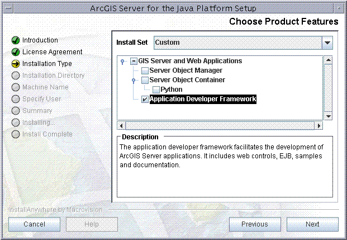The height and width of the screenshot is (240, 347).
Task: Proceed with the Next button
Action: point(312,224)
